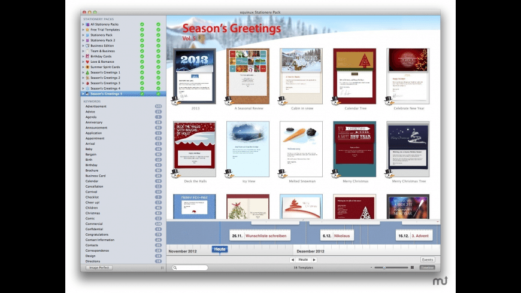This screenshot has width=521, height=293.
Task: Click the Events button
Action: click(x=428, y=260)
